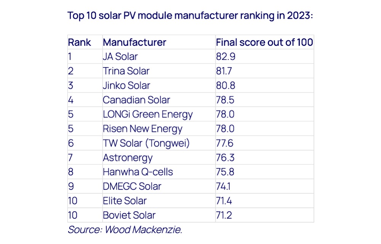Click the Top 10 solar PV title
Image resolution: width=381 pixels, height=244 pixels.
click(x=190, y=16)
